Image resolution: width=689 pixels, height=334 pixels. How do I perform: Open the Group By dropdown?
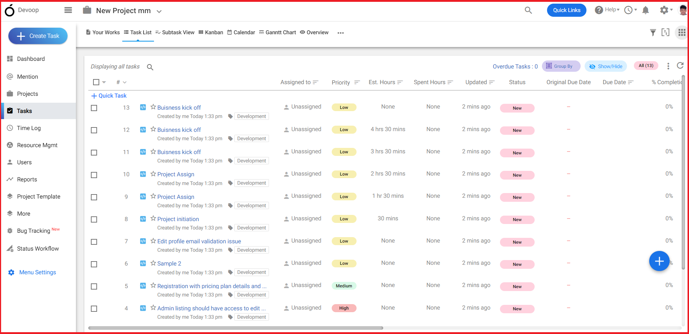click(x=561, y=66)
